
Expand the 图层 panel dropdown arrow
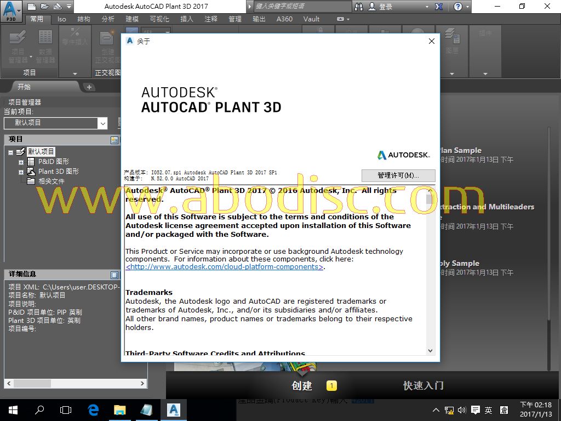[x=452, y=74]
